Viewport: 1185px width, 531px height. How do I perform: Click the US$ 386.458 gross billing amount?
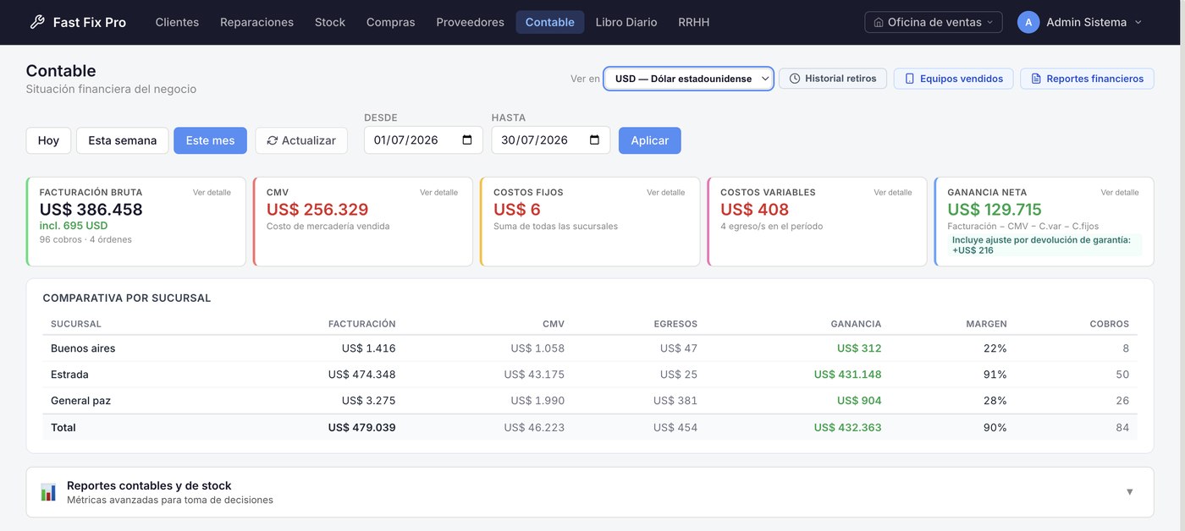91,210
